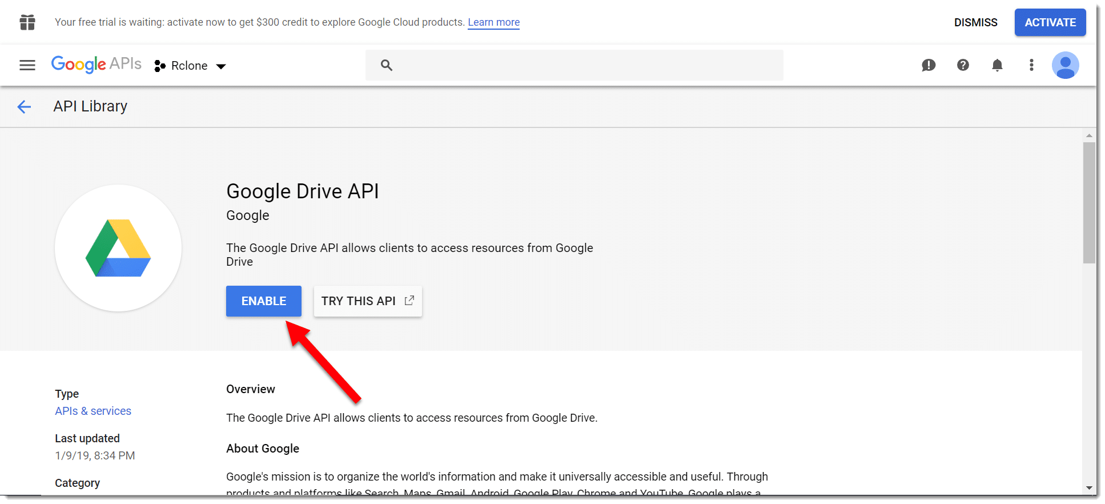This screenshot has width=1105, height=504.
Task: Enable the Google Drive API
Action: pyautogui.click(x=264, y=301)
